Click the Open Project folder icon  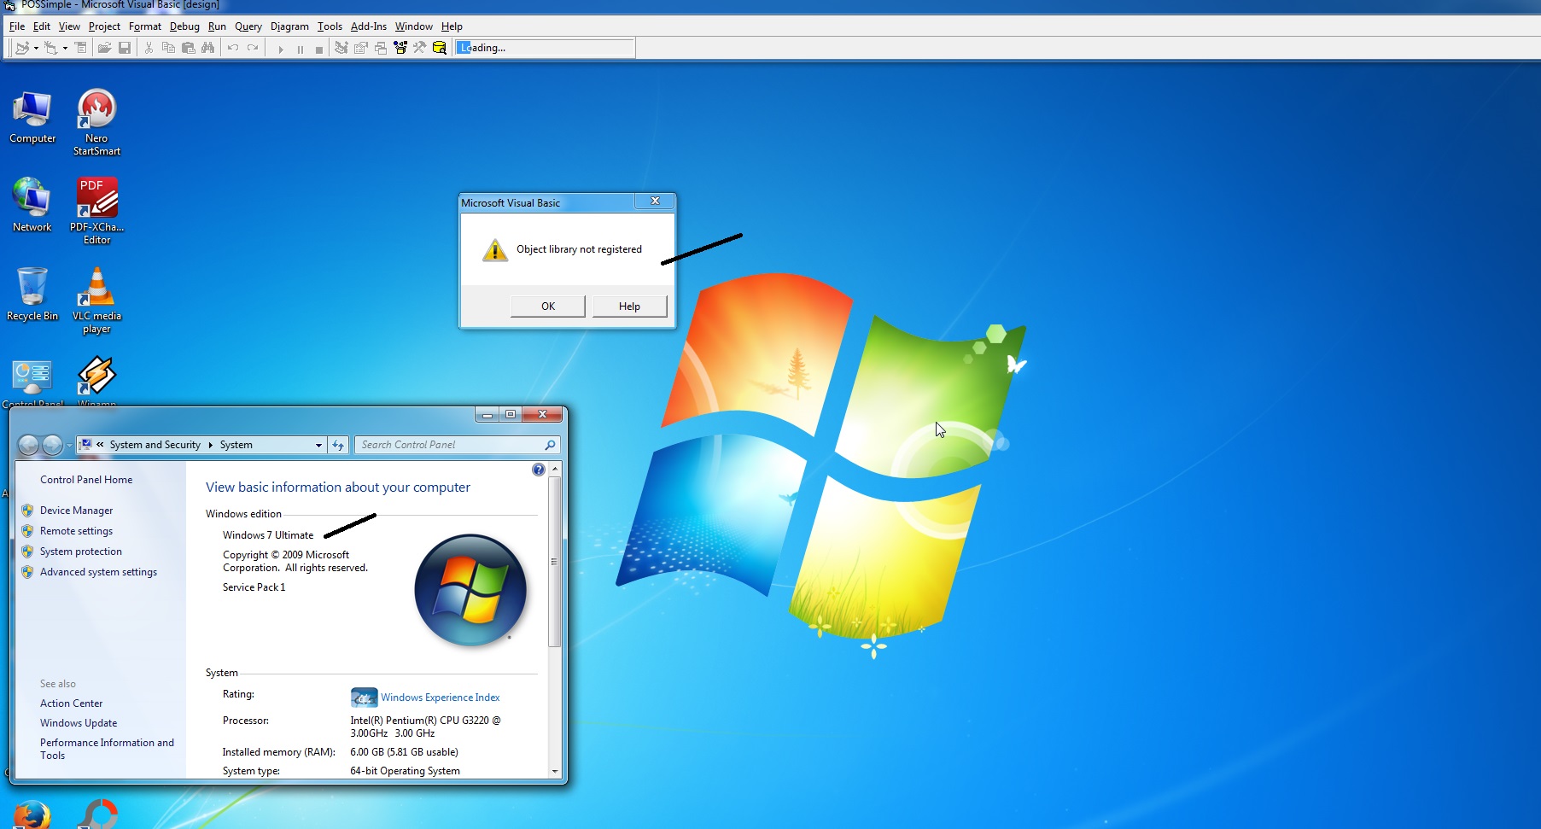tap(104, 48)
